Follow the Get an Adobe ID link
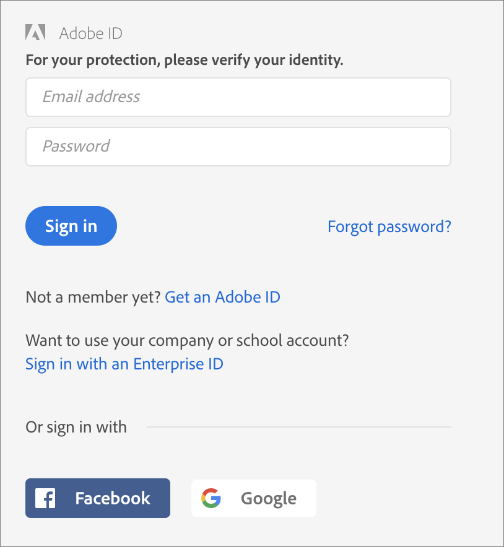This screenshot has height=547, width=504. (x=222, y=297)
